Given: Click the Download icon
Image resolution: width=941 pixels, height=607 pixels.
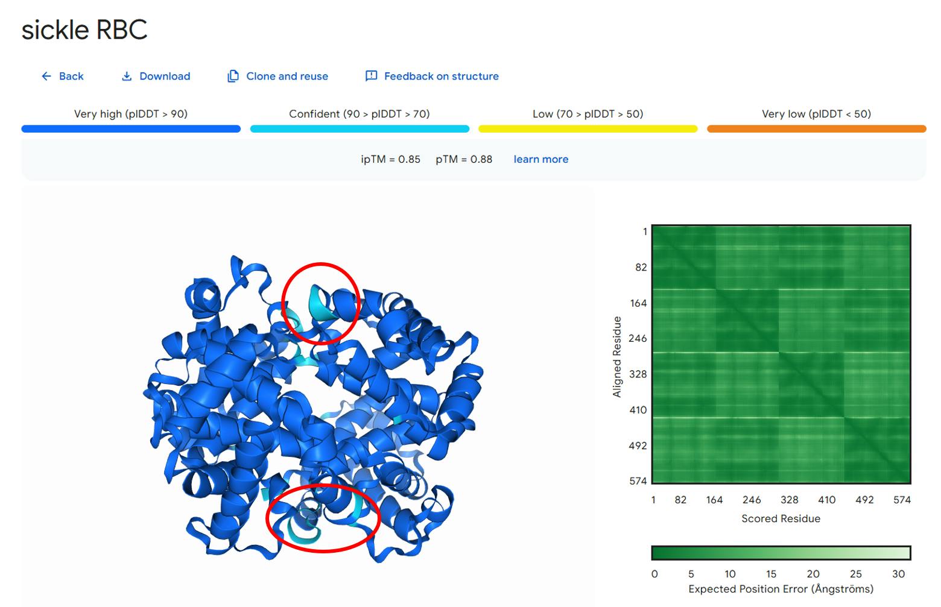Looking at the screenshot, I should [x=127, y=76].
